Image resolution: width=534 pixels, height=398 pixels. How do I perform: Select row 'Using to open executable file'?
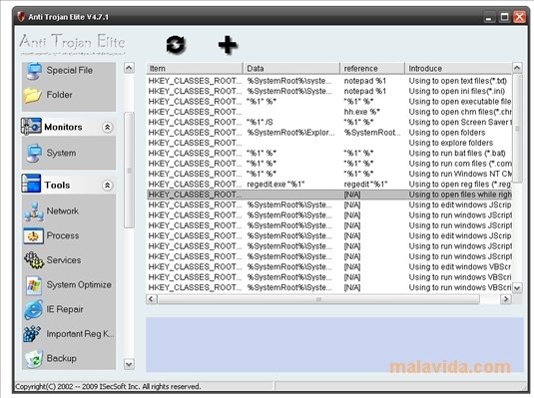coord(329,102)
